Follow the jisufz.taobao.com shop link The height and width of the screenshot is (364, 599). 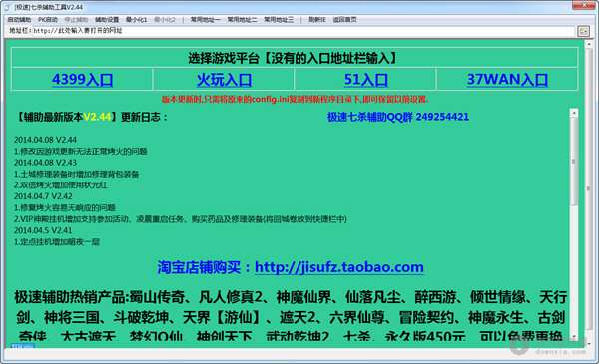pos(339,267)
